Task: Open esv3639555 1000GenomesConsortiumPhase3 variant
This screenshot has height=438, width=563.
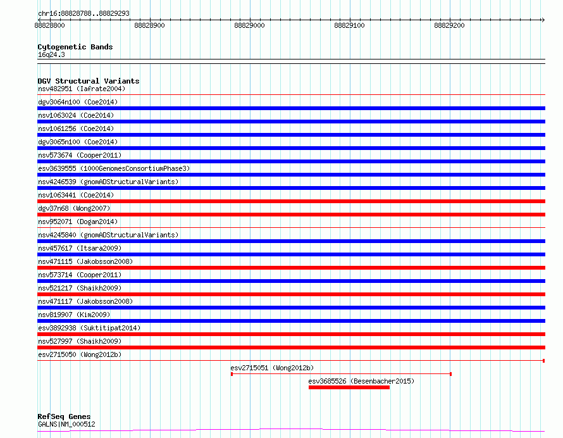Action: 114,168
